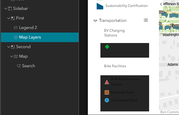Click the Covered Rack legend label

pos(122,92)
